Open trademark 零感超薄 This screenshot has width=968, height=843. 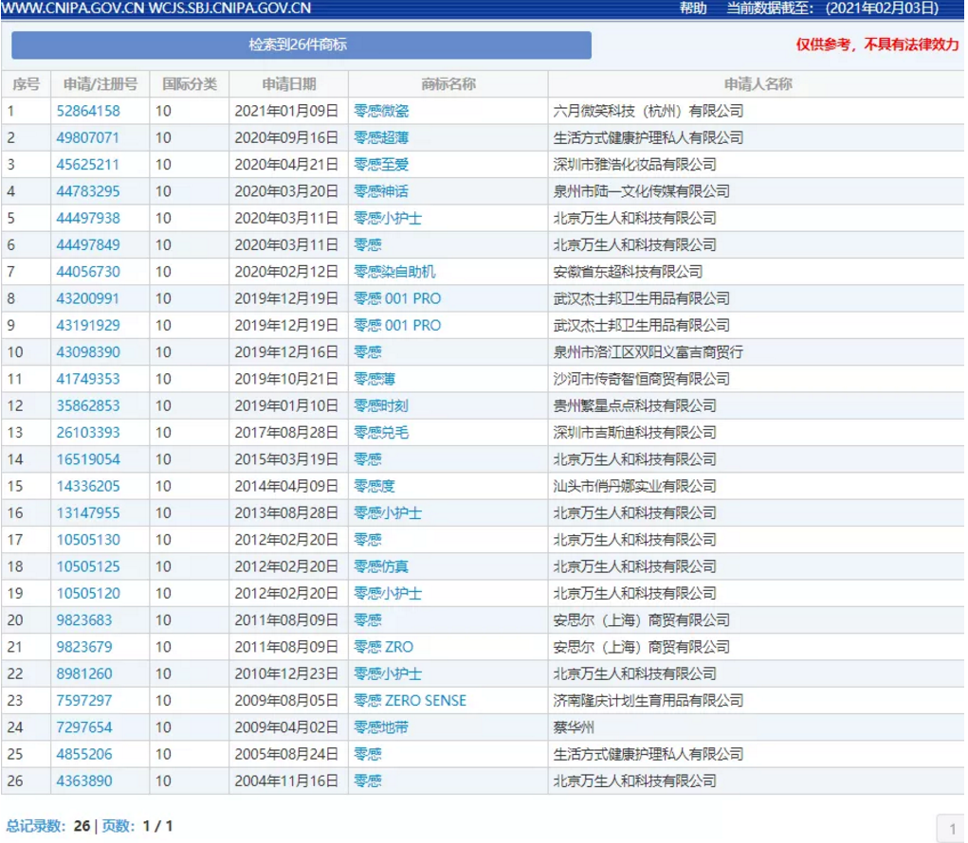tap(381, 137)
